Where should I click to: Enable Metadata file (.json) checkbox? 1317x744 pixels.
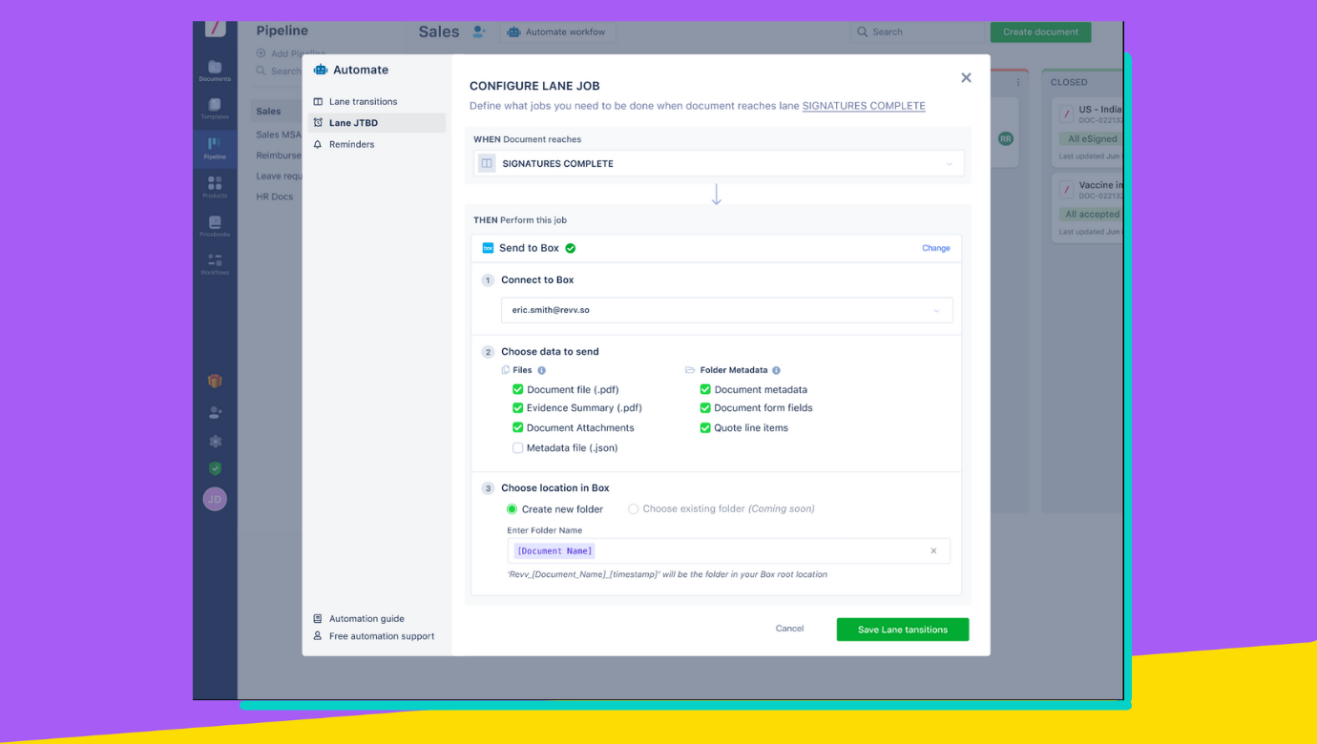tap(518, 447)
